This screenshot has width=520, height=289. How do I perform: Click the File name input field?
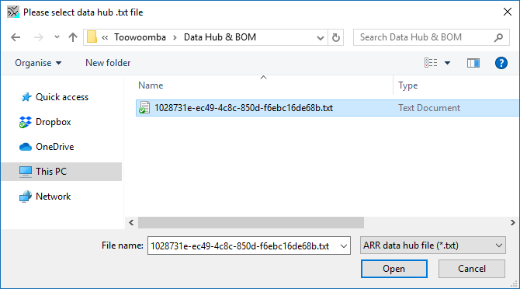[244, 245]
